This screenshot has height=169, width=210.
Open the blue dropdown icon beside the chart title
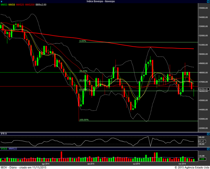1,1
